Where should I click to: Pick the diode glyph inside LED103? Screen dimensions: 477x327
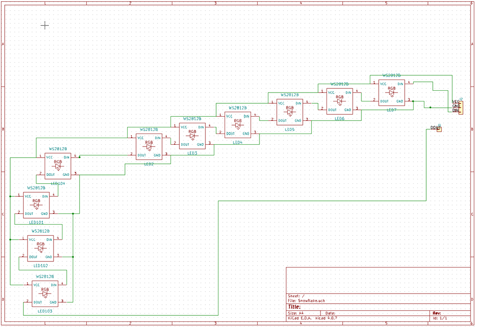pyautogui.click(x=45, y=294)
